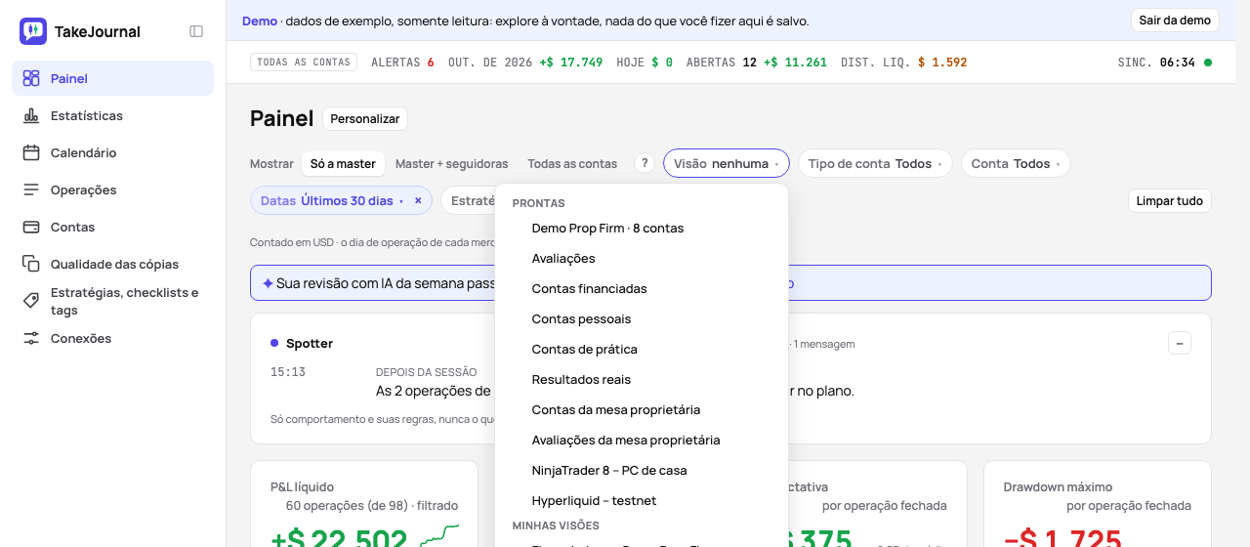Click the Estratégias, checklists e tags tag icon
This screenshot has width=1250, height=547.
(31, 301)
